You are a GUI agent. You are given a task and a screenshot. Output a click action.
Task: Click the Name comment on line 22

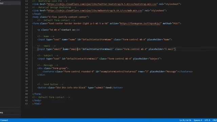point(46,36)
